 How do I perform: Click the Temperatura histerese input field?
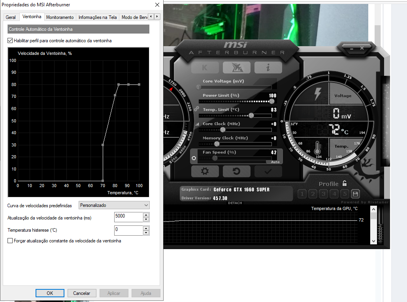(x=128, y=231)
